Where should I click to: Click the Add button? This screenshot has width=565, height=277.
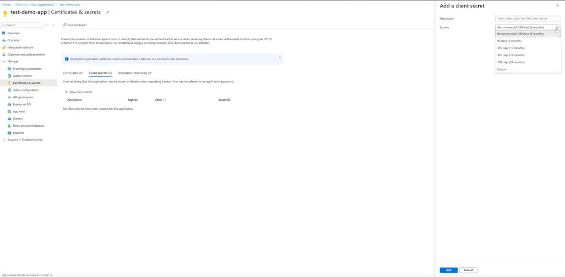[448, 270]
